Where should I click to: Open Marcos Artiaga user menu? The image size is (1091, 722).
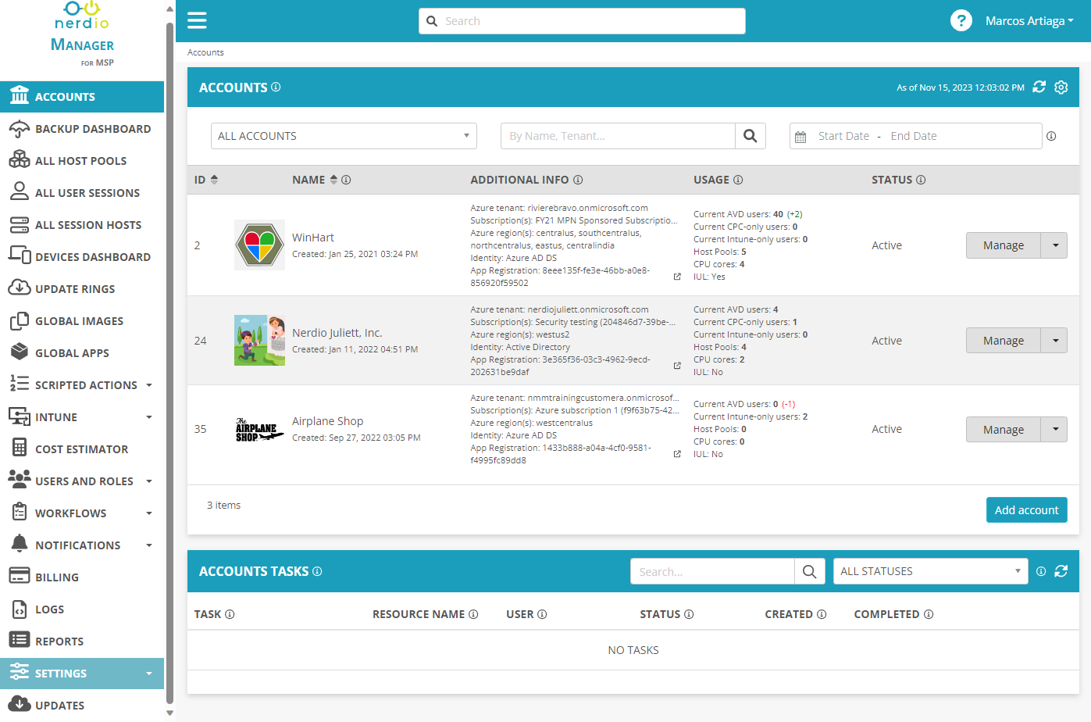[1029, 21]
